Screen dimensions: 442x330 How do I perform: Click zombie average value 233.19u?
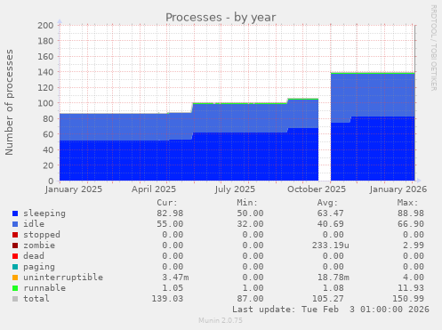[330, 245]
